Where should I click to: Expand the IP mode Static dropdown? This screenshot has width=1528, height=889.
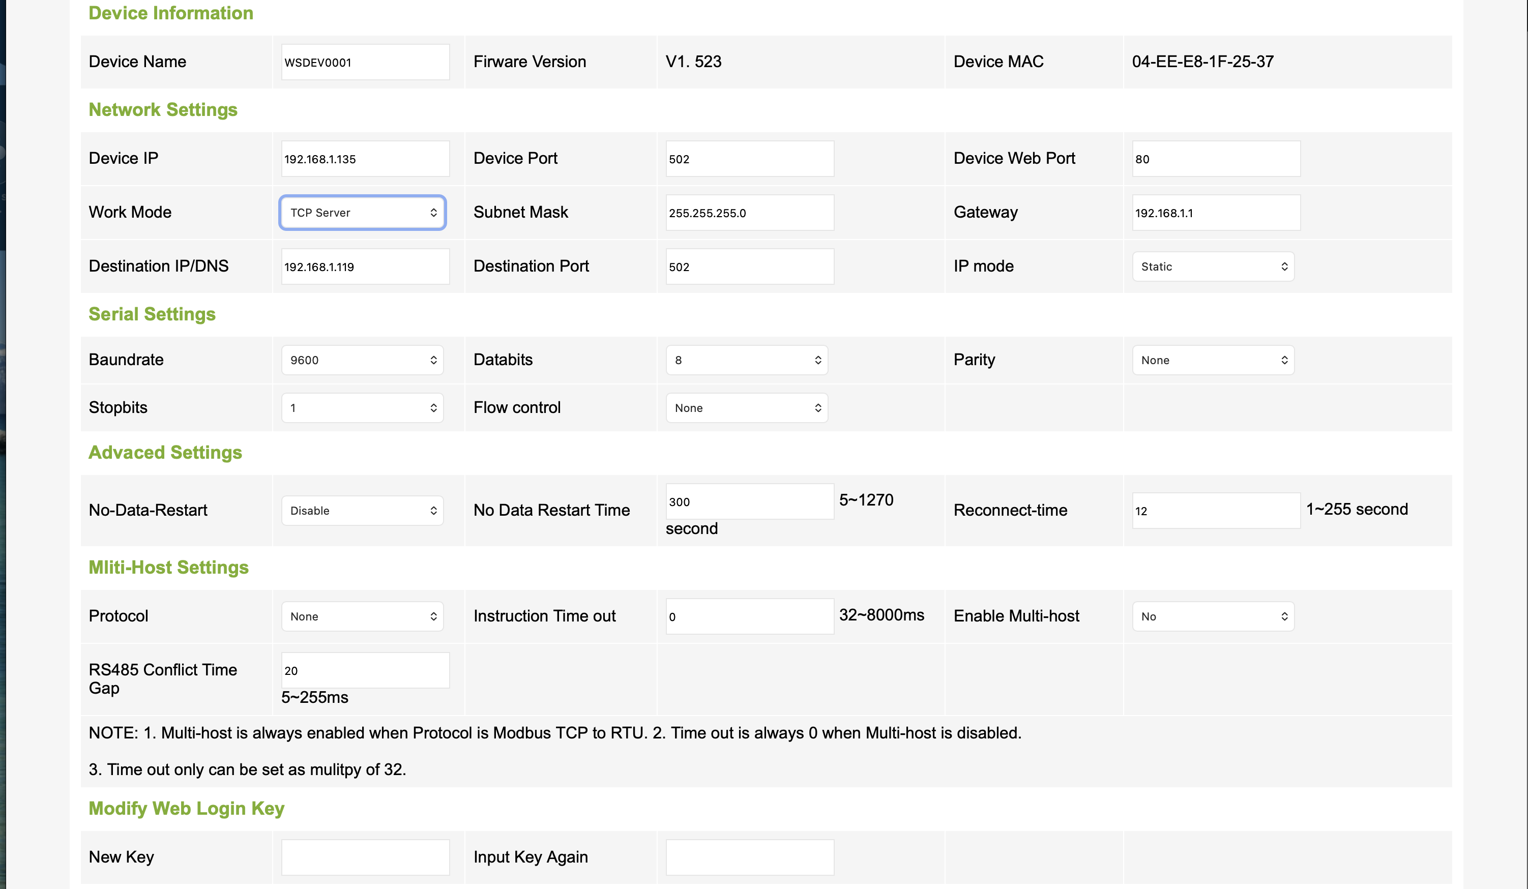tap(1213, 266)
